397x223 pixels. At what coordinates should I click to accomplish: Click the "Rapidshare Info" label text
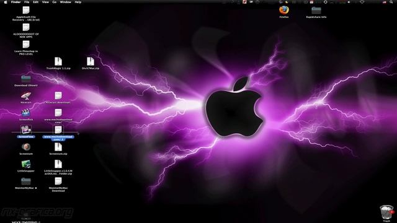[316, 17]
